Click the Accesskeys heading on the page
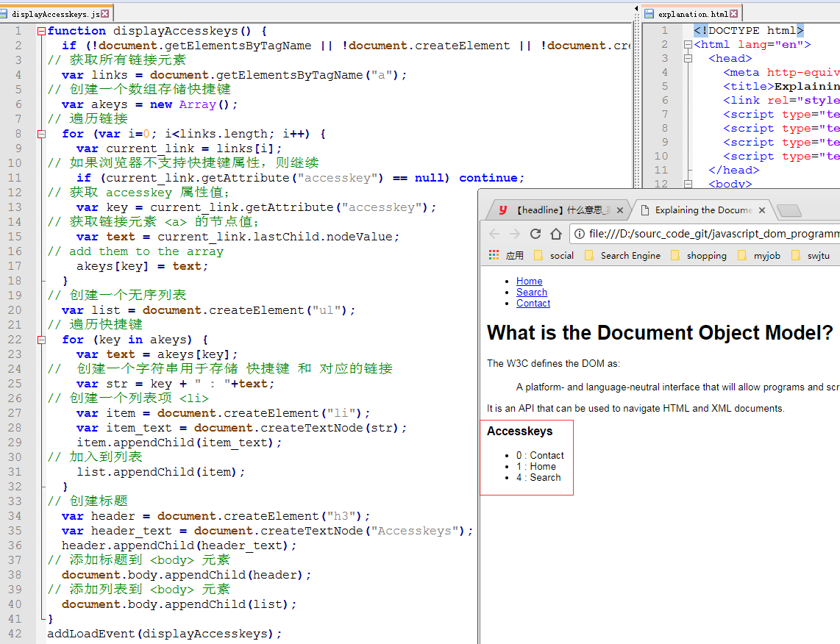This screenshot has height=644, width=840. point(519,431)
